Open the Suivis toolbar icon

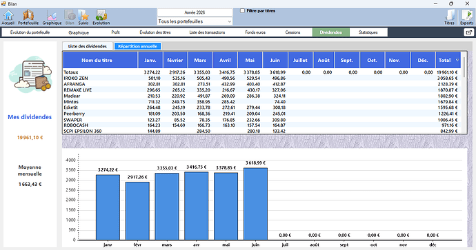click(83, 17)
